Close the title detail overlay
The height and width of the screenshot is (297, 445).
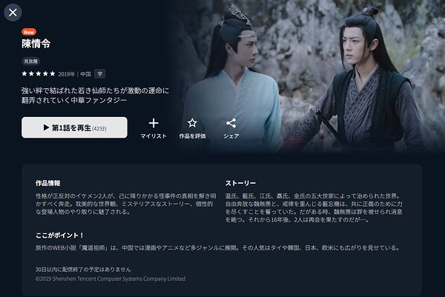(x=13, y=13)
